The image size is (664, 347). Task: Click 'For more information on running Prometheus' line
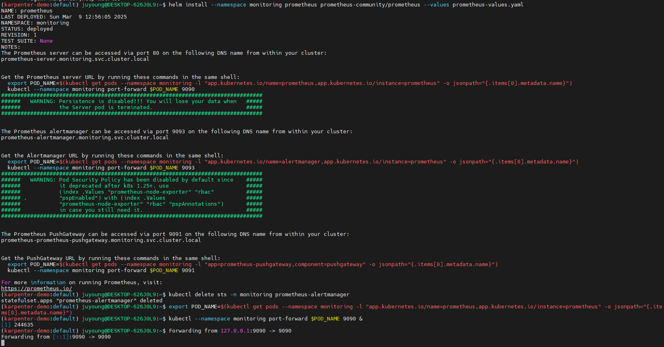[82, 283]
